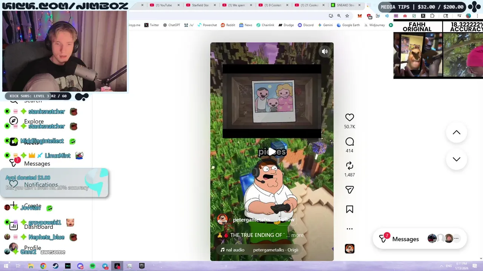Open Profile in Instagram sidebar

(x=25, y=248)
